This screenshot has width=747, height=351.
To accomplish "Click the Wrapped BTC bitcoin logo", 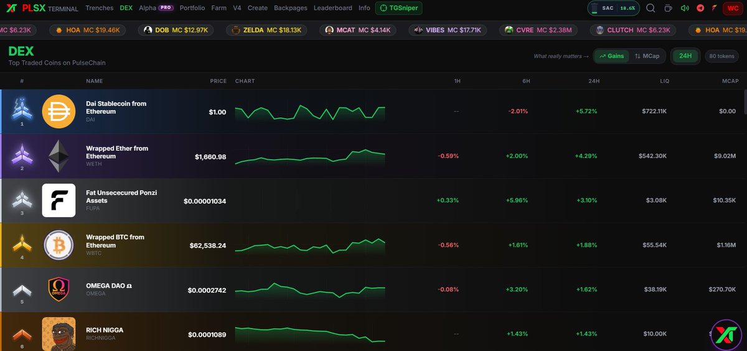I will (59, 245).
